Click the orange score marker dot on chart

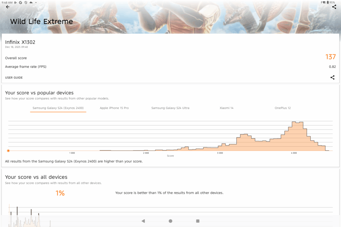point(8,151)
